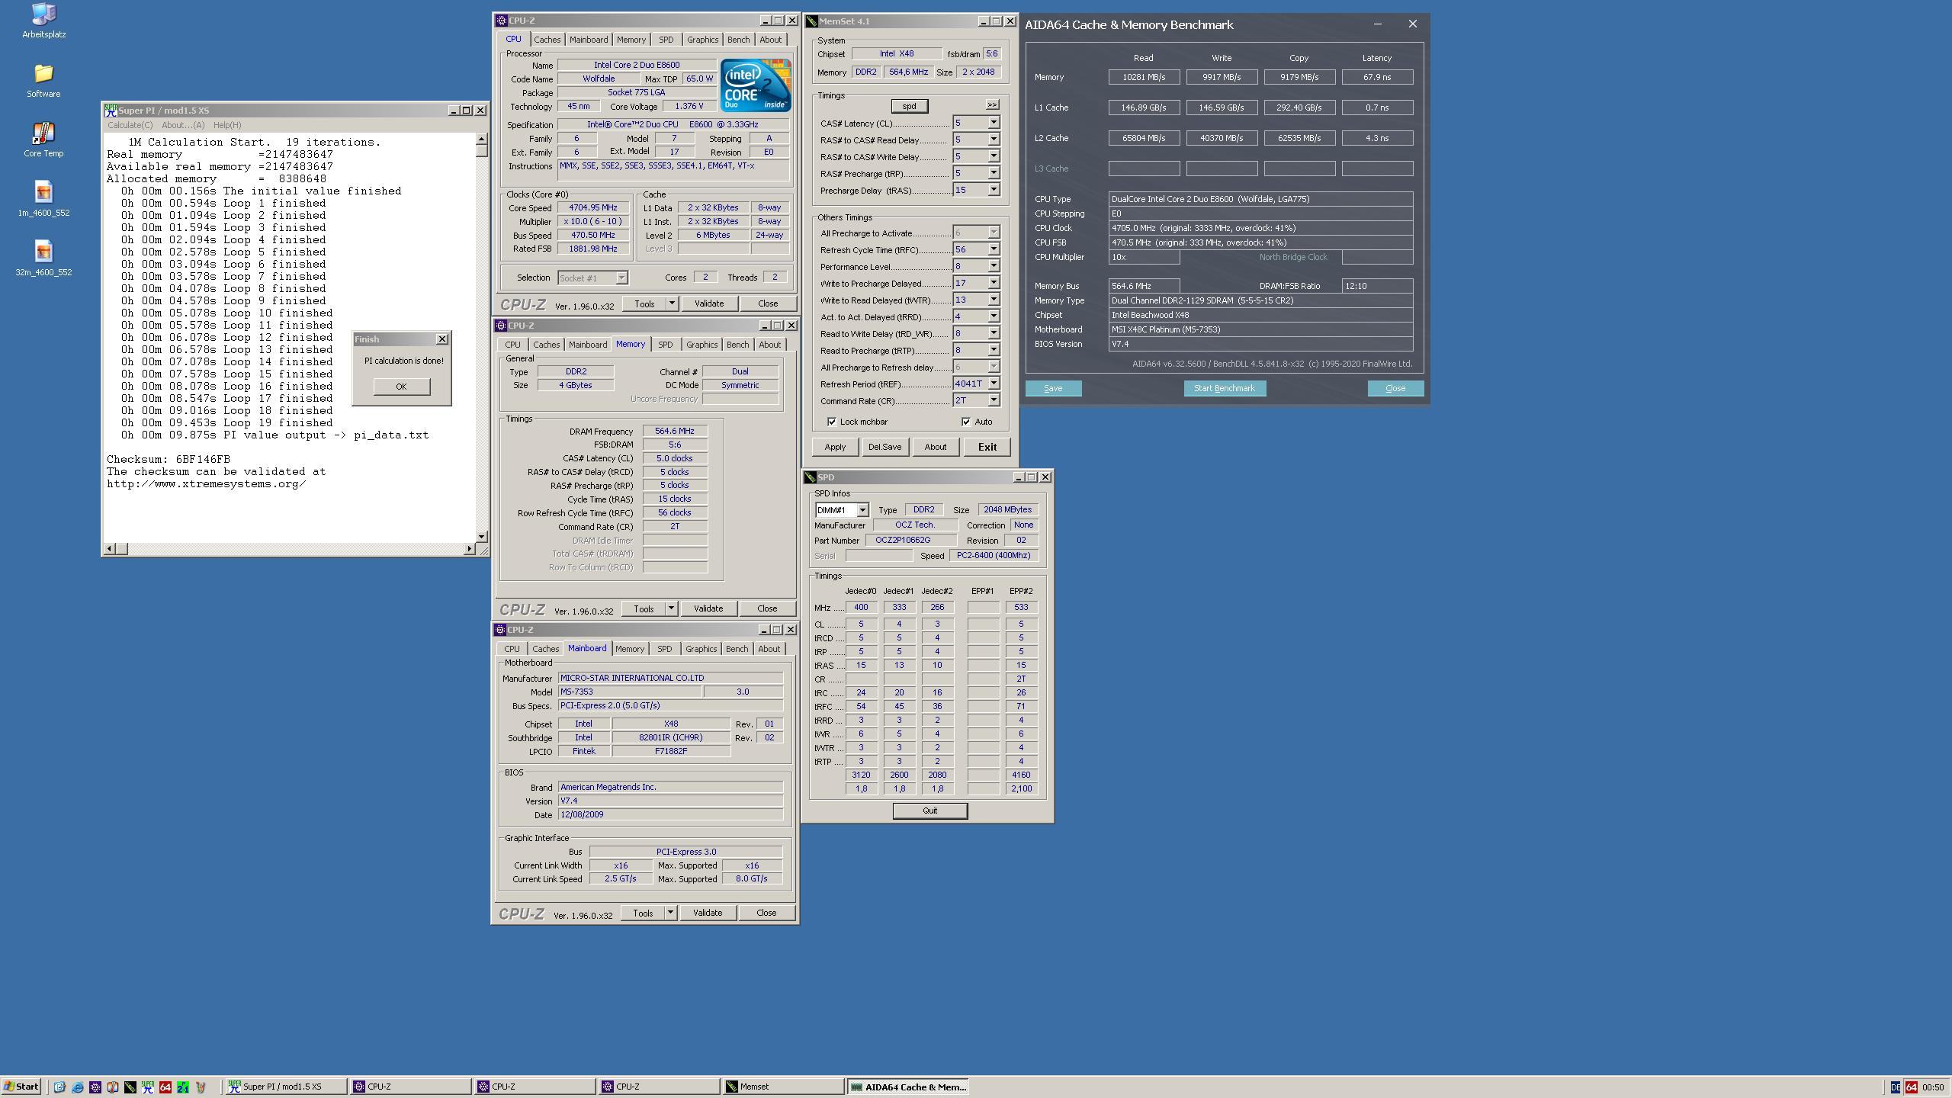Toggle Auto checkbox in MemSet
The image size is (1952, 1098).
966,422
